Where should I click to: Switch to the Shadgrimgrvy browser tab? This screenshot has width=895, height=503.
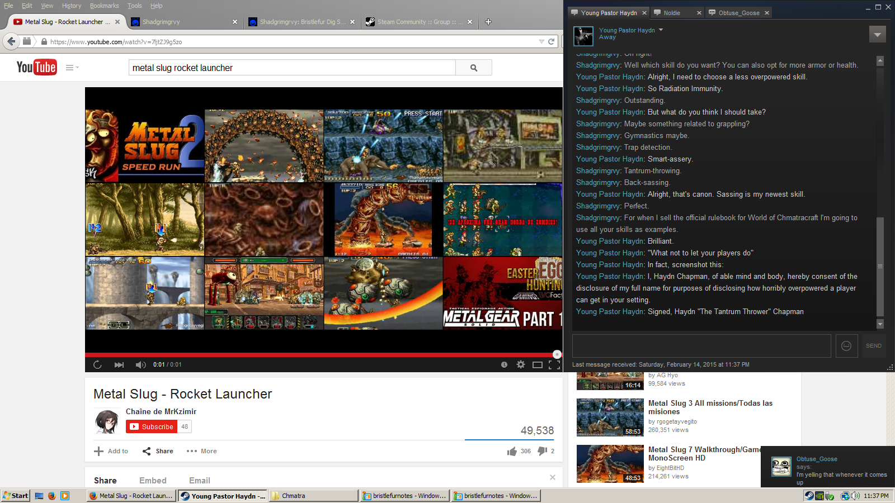coord(183,22)
